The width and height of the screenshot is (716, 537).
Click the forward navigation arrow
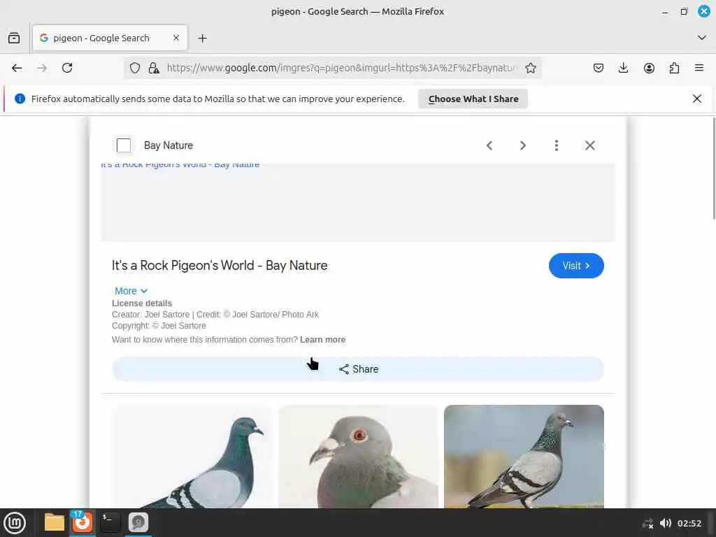tap(42, 68)
